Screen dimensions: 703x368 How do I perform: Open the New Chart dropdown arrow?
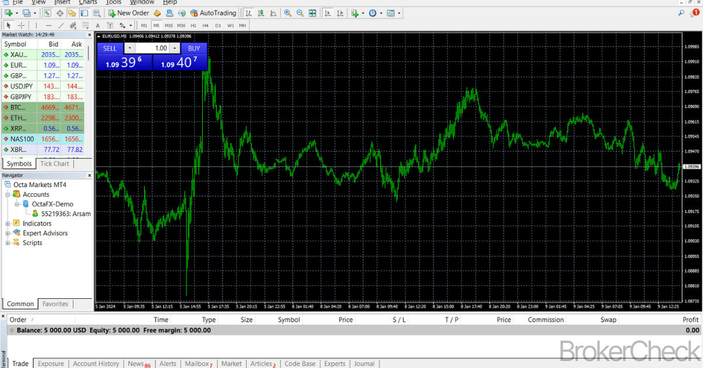coord(16,13)
